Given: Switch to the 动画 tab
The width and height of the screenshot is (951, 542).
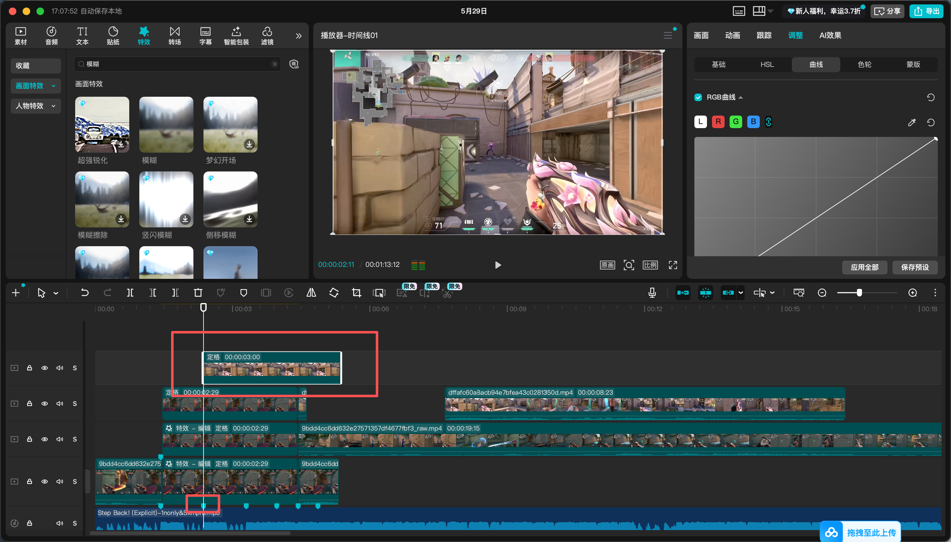Looking at the screenshot, I should tap(732, 35).
